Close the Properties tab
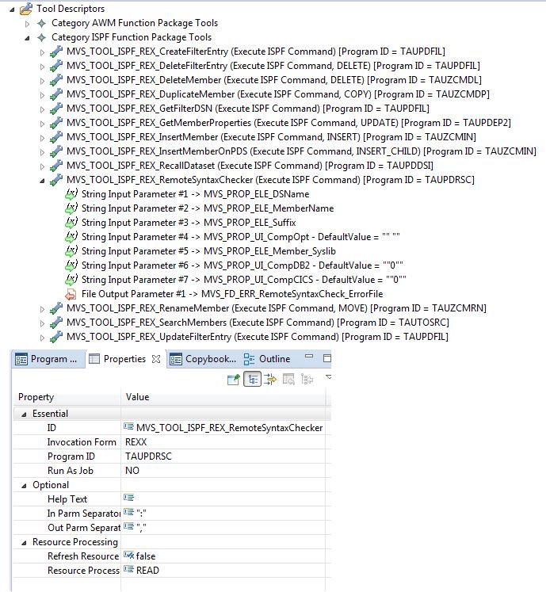The width and height of the screenshot is (546, 592). [x=155, y=359]
